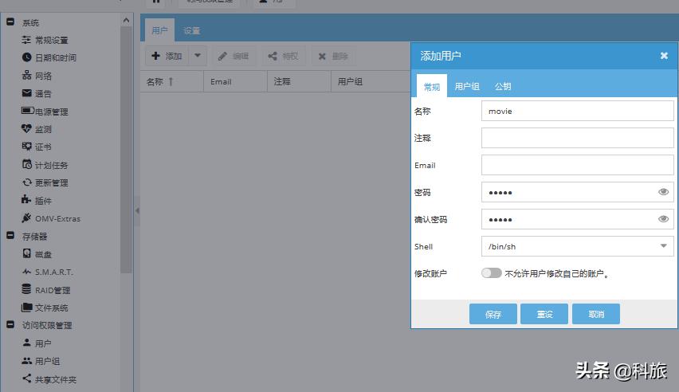Screen dimensions: 679x392
Task: Click the Email input field
Action: click(577, 165)
